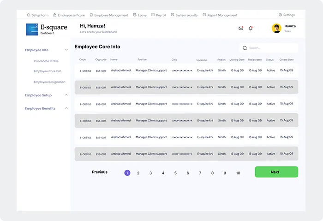Click the Settings gear icon
323x221 pixels.
pyautogui.click(x=280, y=15)
